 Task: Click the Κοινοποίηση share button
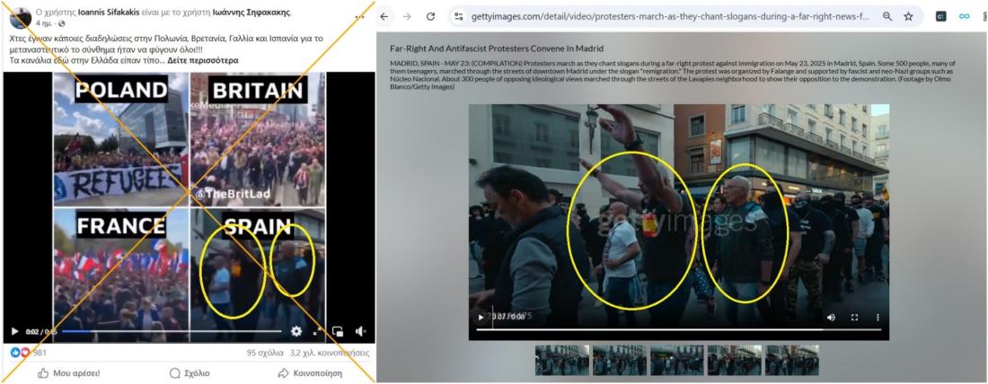coord(310,373)
